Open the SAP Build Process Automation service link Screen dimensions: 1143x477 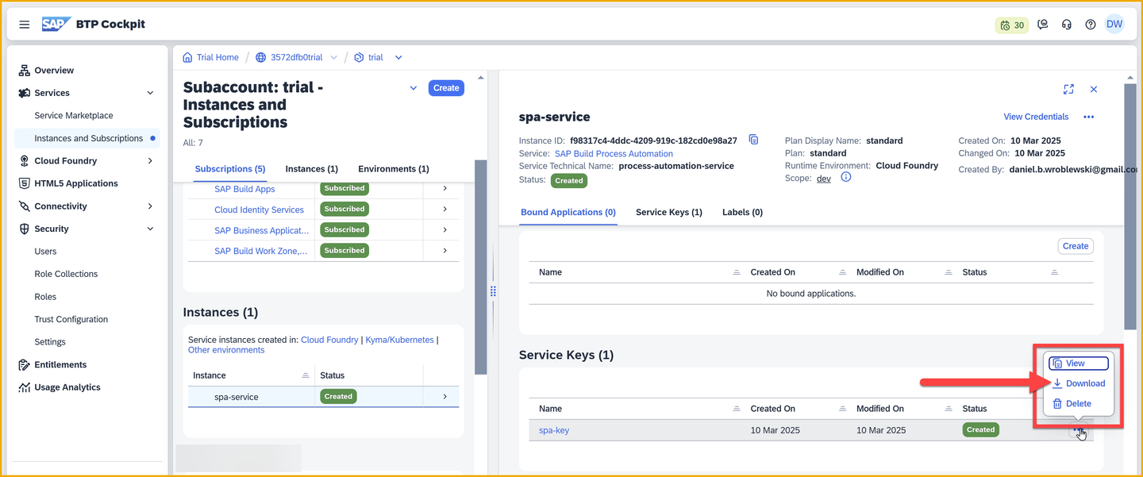(614, 154)
